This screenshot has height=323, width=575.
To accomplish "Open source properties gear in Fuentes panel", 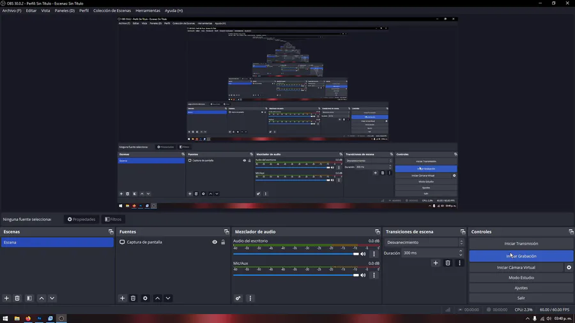I will (145, 298).
